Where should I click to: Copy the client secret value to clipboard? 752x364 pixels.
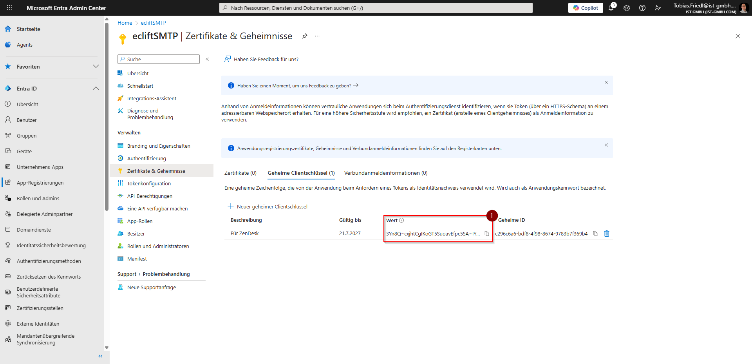487,234
